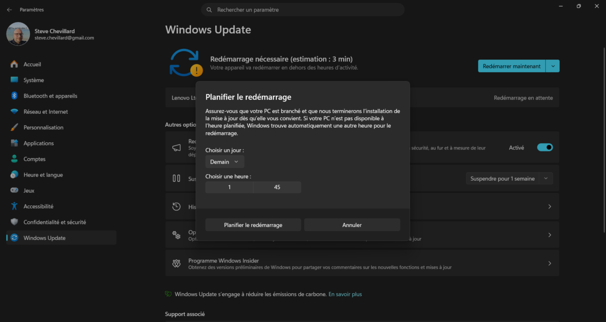Select the minutes field showing 45
The height and width of the screenshot is (322, 606).
(x=277, y=187)
